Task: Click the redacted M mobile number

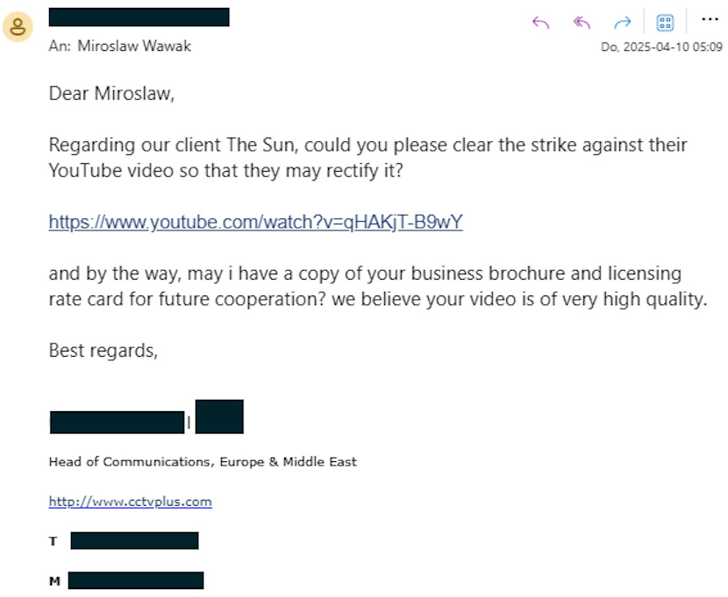Action: (x=136, y=580)
